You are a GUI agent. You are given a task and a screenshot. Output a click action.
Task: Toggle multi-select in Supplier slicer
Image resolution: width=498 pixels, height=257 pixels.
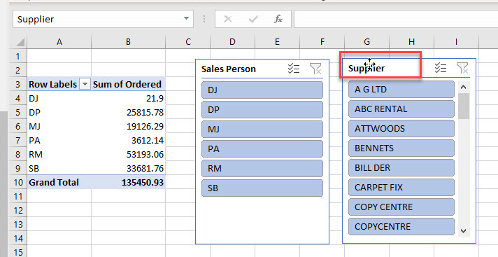[x=441, y=68]
